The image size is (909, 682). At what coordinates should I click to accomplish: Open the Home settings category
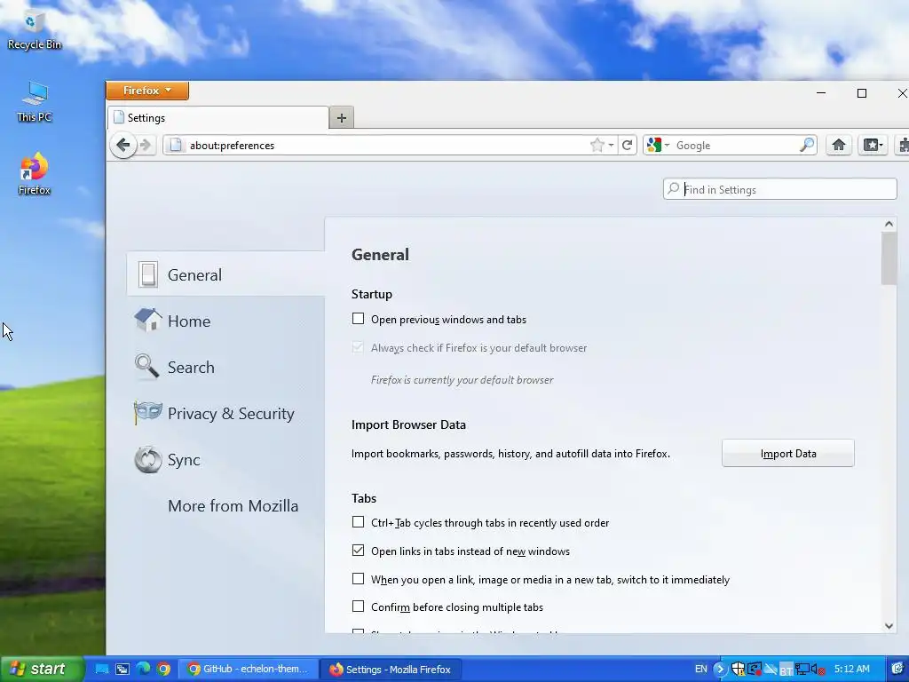225,321
